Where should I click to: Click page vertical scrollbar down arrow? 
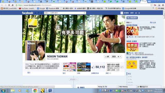164,87
